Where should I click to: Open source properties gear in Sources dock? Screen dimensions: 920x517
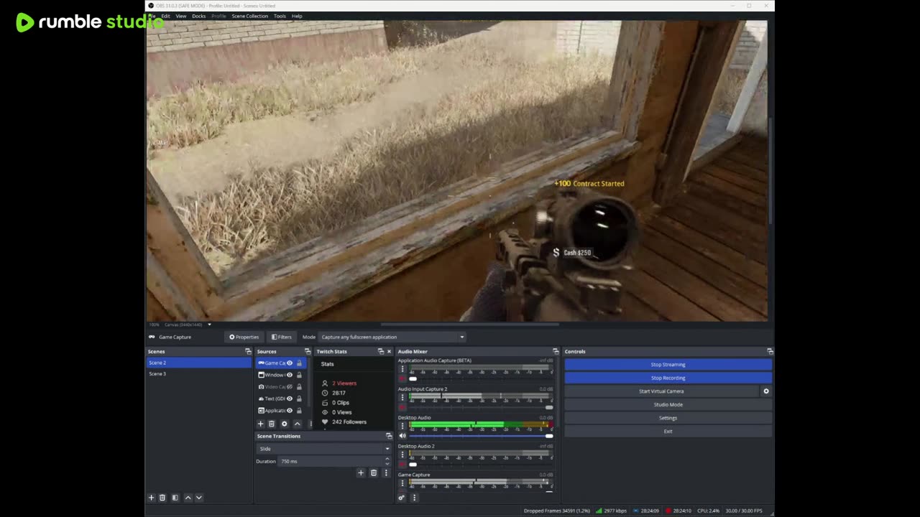pyautogui.click(x=284, y=424)
